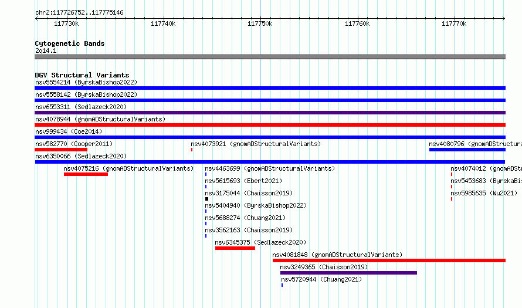Click the blue feature bar under nsv5558142

270,100
